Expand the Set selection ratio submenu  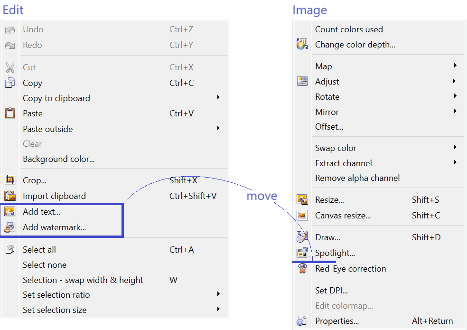tap(218, 294)
